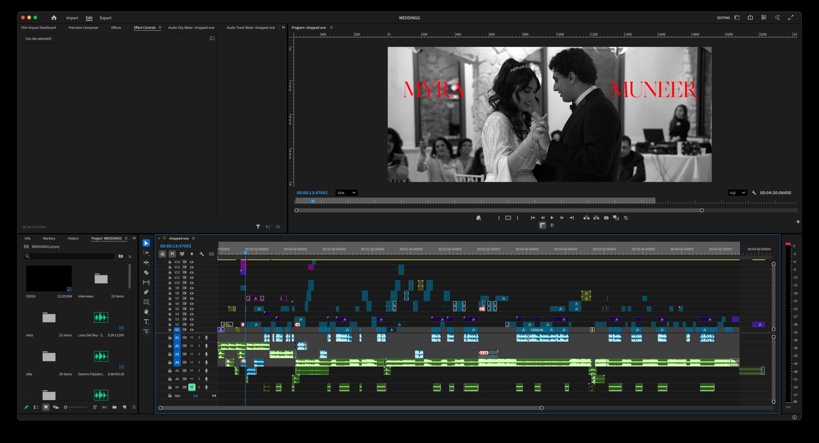The width and height of the screenshot is (819, 443).
Task: Open the Home screen icon
Action: click(x=54, y=18)
